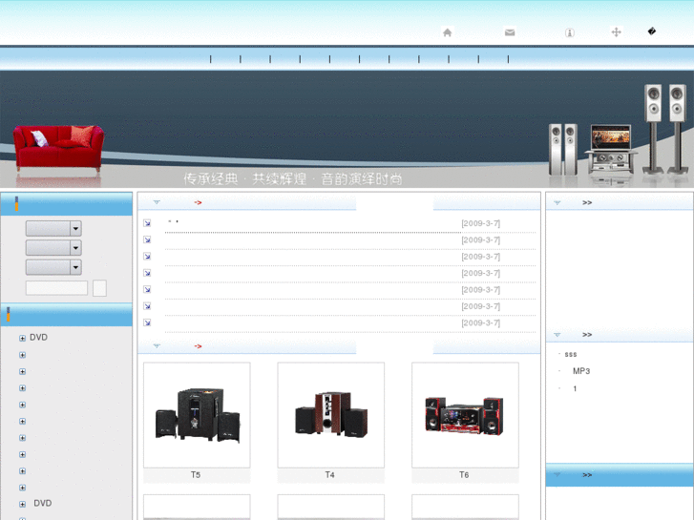This screenshot has height=520, width=694.
Task: Open the T5 speaker product thumbnail
Action: pyautogui.click(x=197, y=414)
